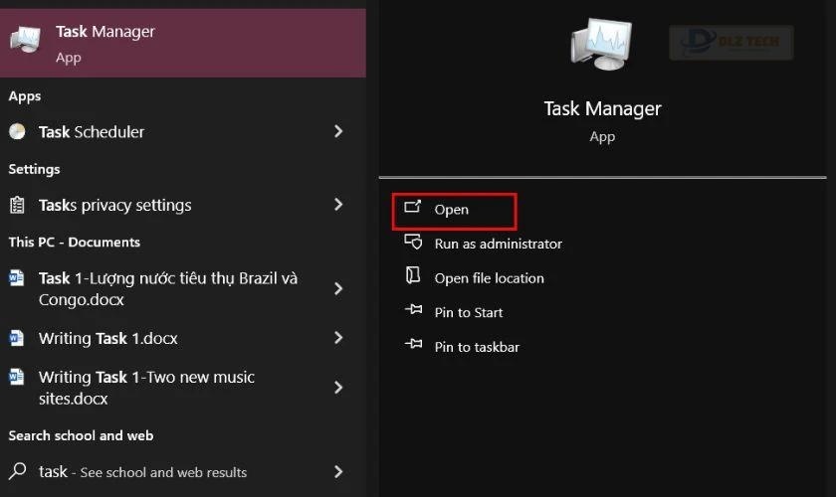Click the Search school and web heading
Viewport: 836px width, 497px height.
coord(81,435)
